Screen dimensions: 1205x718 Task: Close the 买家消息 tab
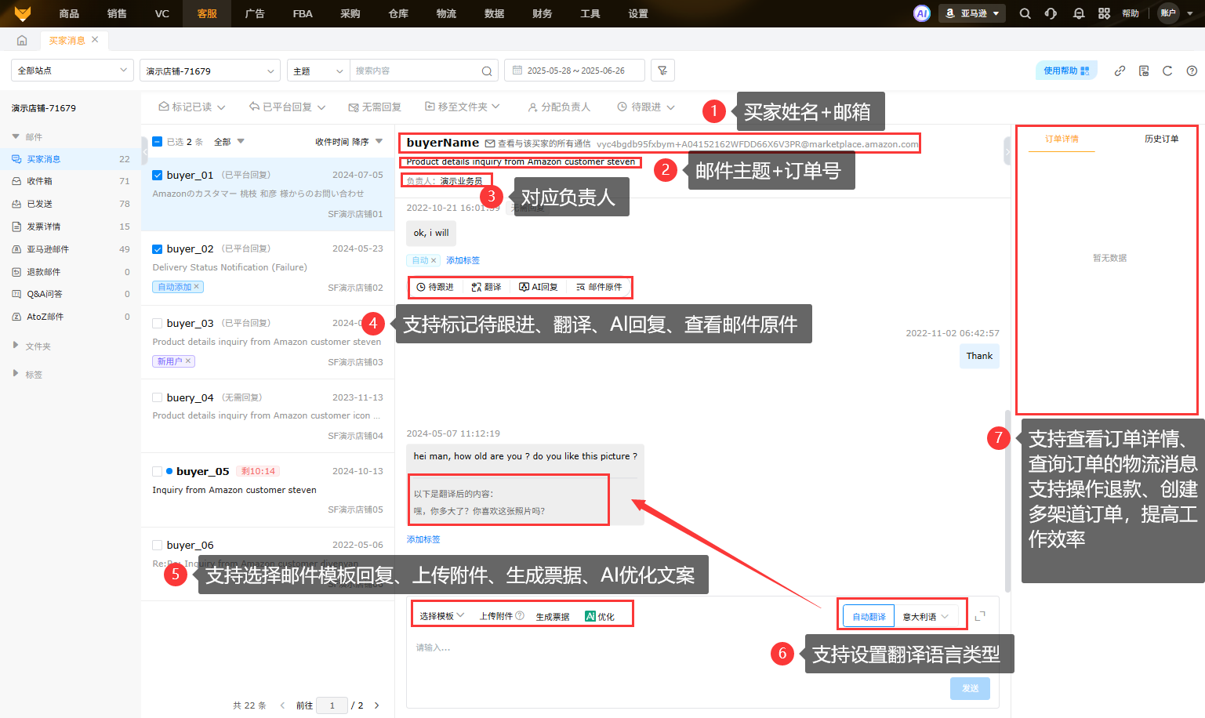[x=95, y=39]
